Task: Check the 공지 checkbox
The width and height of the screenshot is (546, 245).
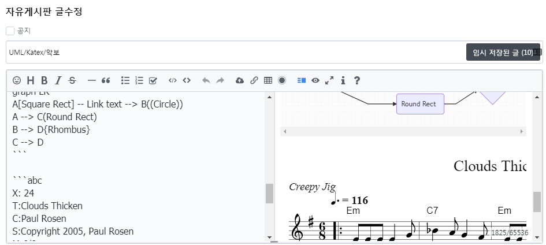Action: pos(10,31)
